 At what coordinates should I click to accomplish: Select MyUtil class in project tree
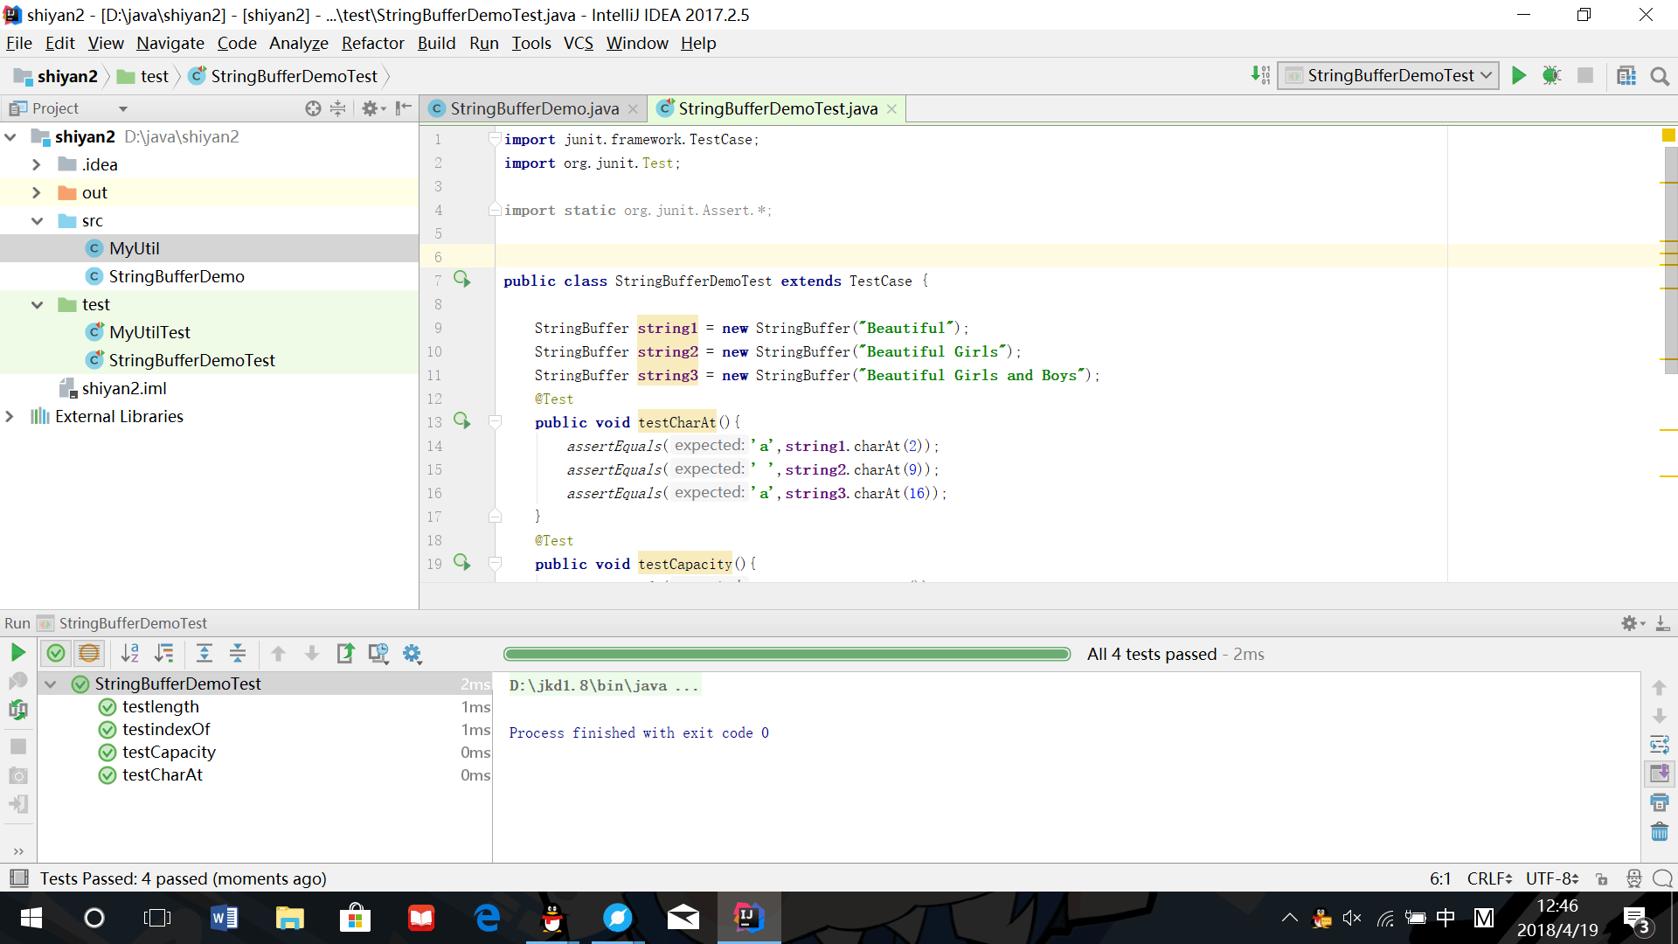(134, 249)
